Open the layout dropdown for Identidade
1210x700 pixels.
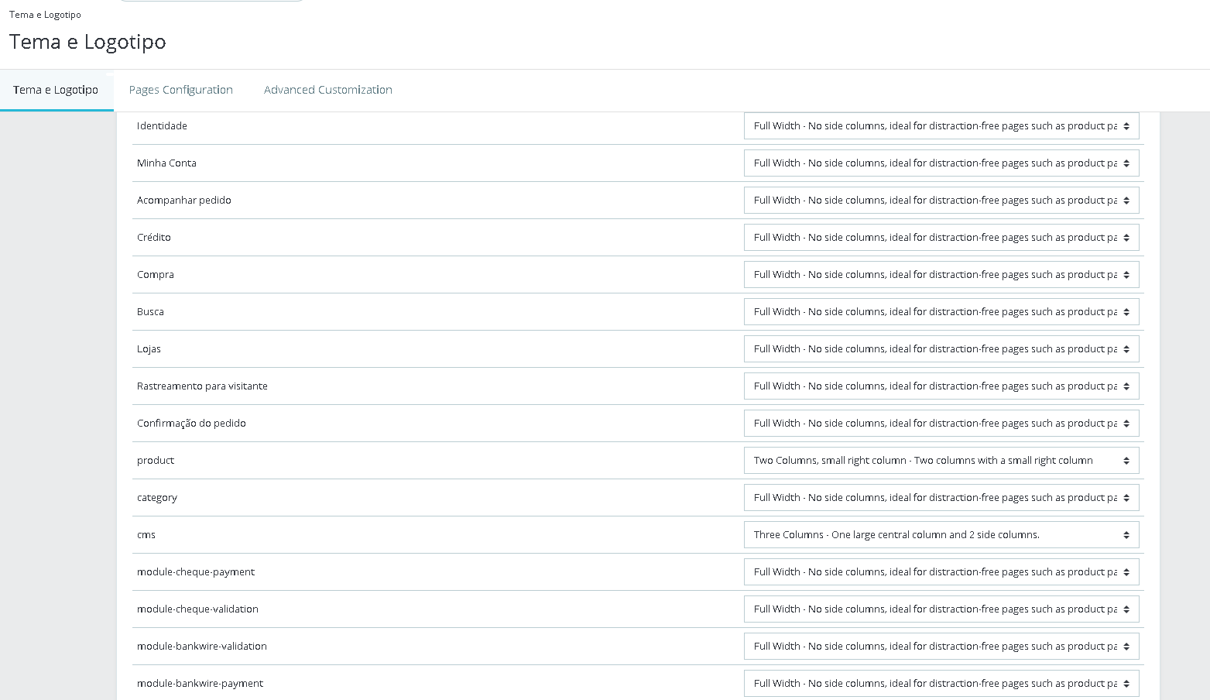coord(941,126)
